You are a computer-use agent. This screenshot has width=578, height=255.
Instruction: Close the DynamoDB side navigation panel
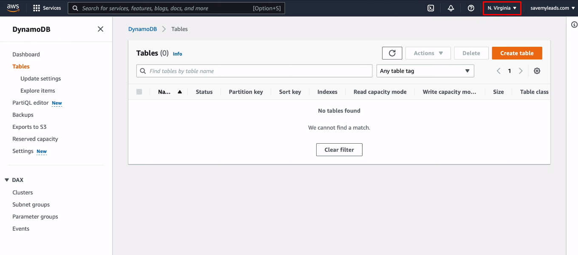(100, 29)
